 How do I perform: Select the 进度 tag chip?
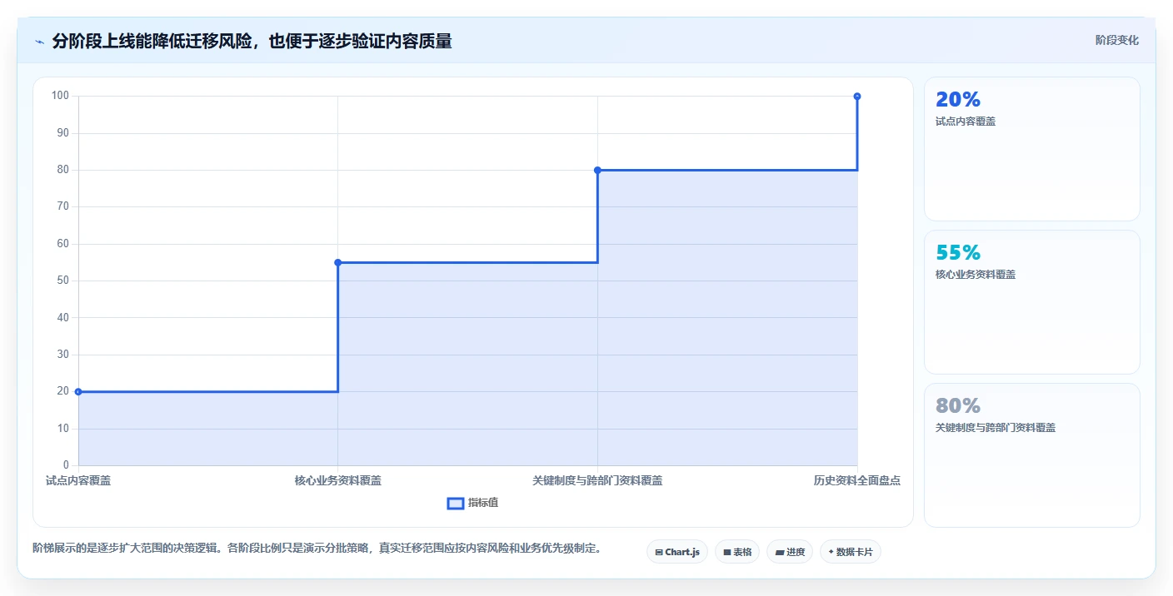coord(789,552)
